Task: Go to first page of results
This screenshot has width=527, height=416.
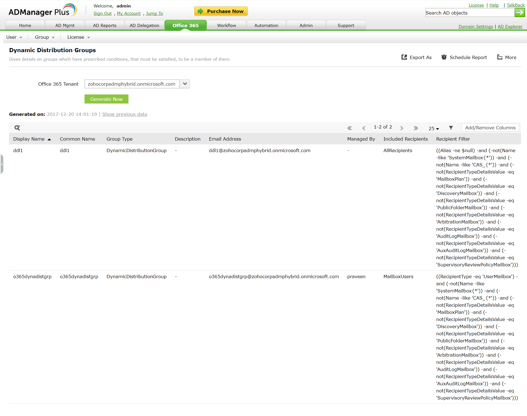Action: (349, 128)
